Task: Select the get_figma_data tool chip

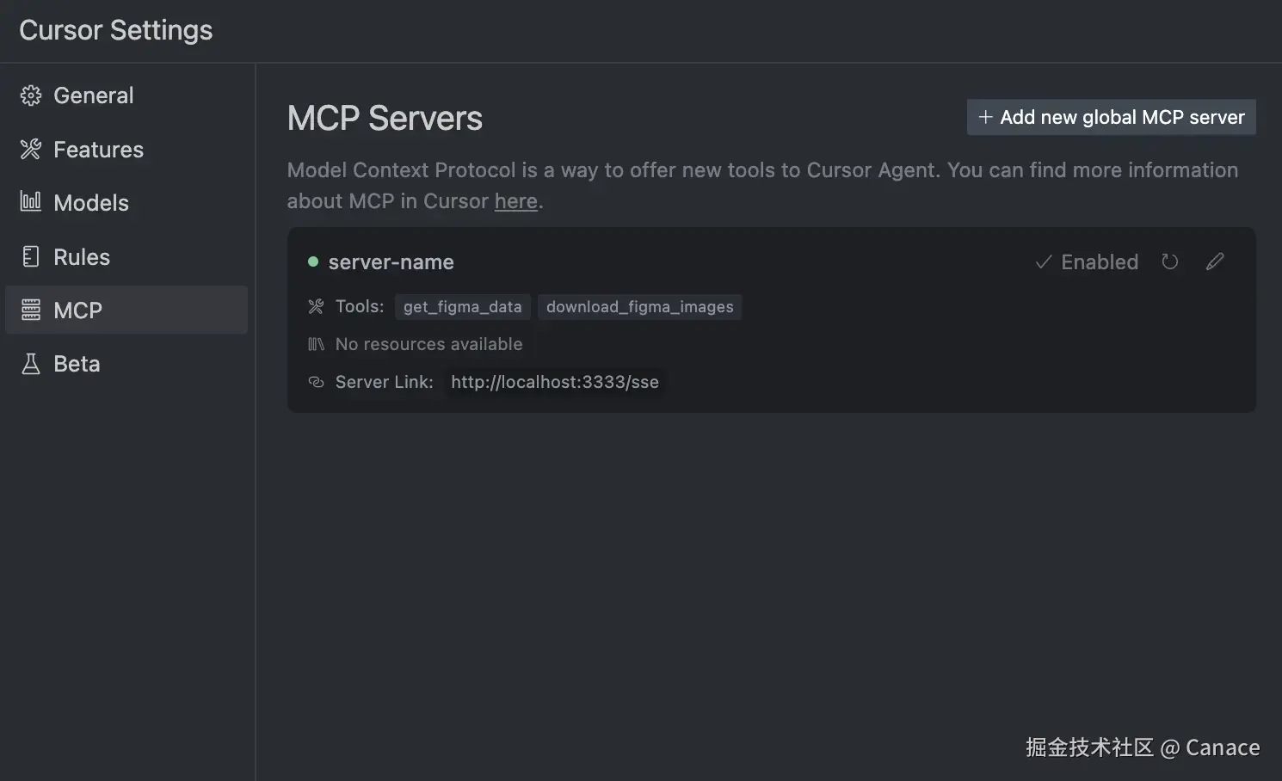Action: pyautogui.click(x=462, y=307)
